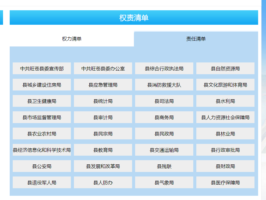Open 县消防救援大队 page

[164, 85]
